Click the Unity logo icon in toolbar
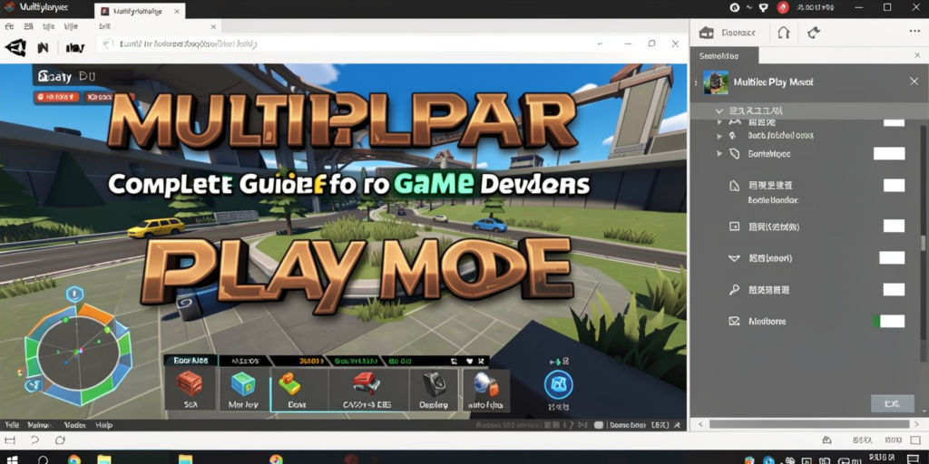The width and height of the screenshot is (929, 464). (x=16, y=47)
